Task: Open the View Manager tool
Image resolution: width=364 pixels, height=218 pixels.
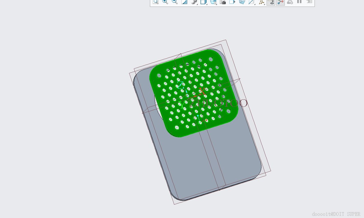Action: [x=213, y=2]
